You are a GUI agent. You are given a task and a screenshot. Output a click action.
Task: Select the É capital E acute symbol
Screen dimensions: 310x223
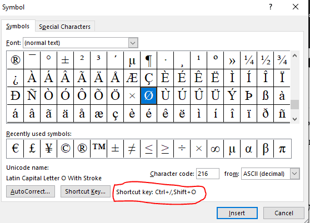click(182, 78)
